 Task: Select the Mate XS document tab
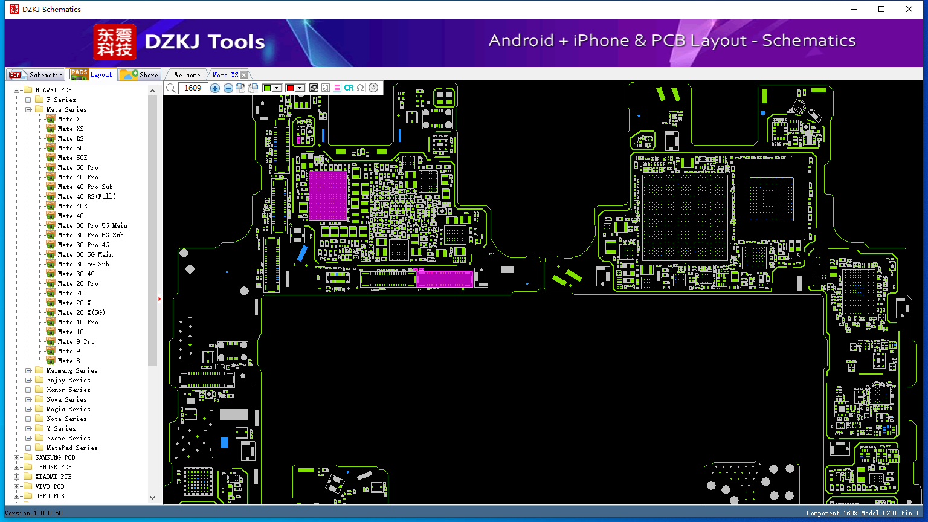coord(225,75)
